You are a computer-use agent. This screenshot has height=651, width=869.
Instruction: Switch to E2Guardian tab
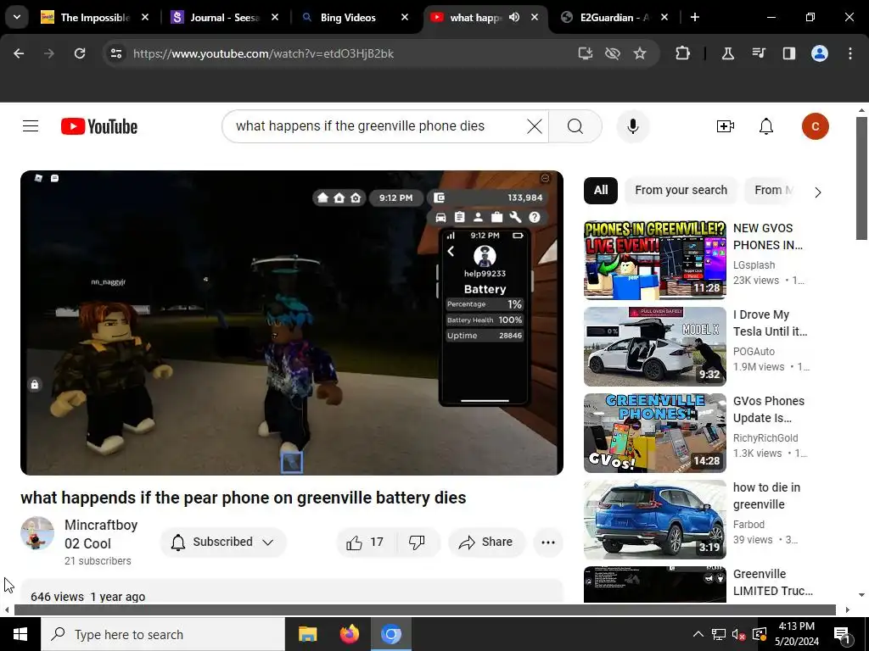click(614, 17)
